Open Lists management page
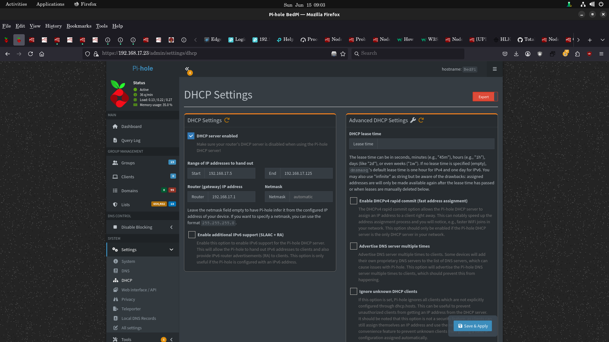This screenshot has height=342, width=609. tap(143, 205)
